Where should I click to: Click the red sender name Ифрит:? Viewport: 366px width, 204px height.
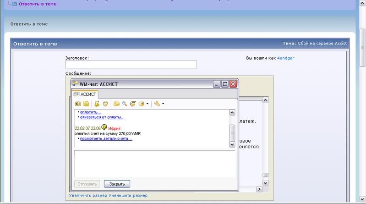coord(115,128)
